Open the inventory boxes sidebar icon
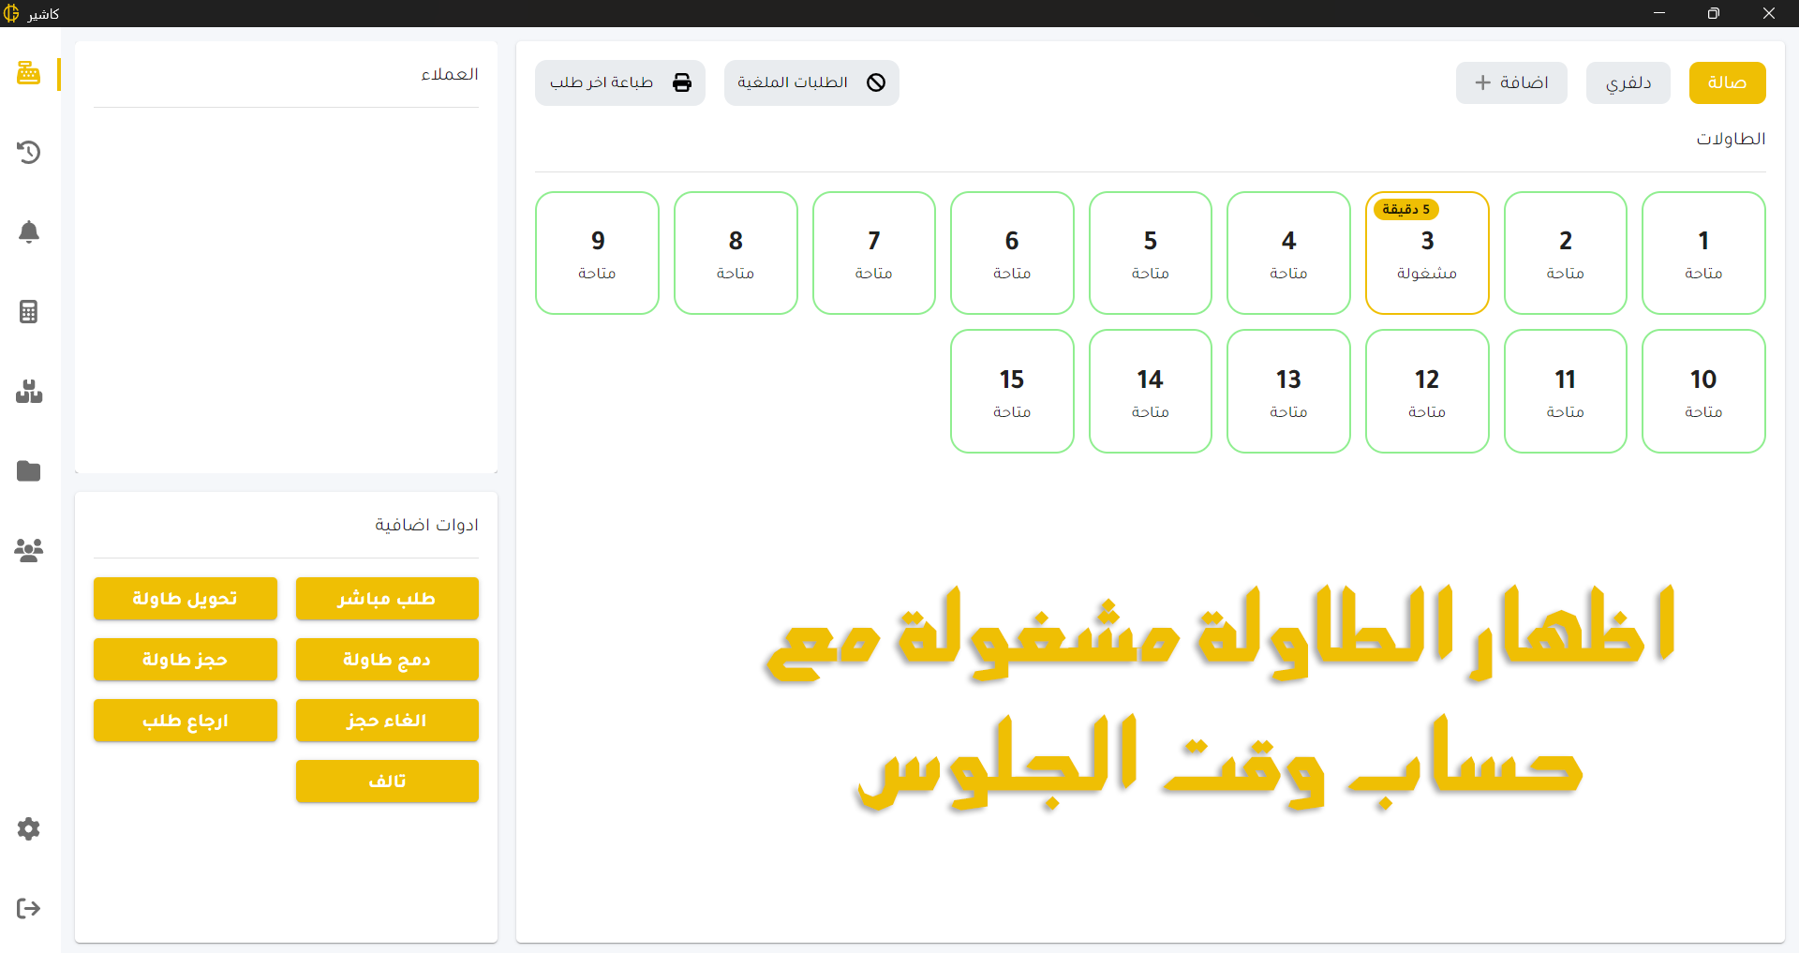This screenshot has height=953, width=1799. tap(28, 391)
